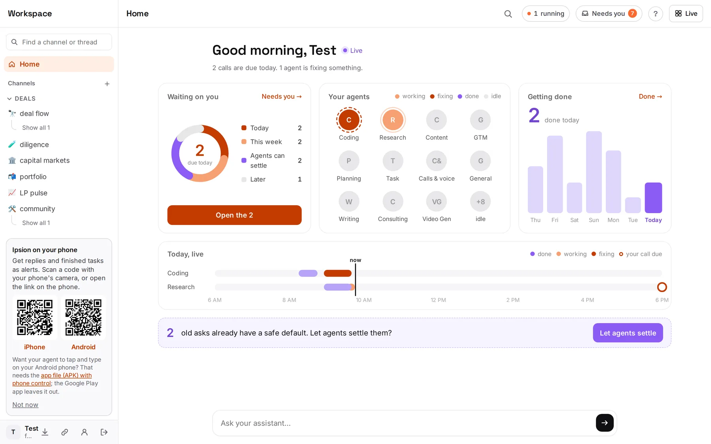This screenshot has width=711, height=444.
Task: Expand Show all 1 under community
Action: click(x=36, y=223)
